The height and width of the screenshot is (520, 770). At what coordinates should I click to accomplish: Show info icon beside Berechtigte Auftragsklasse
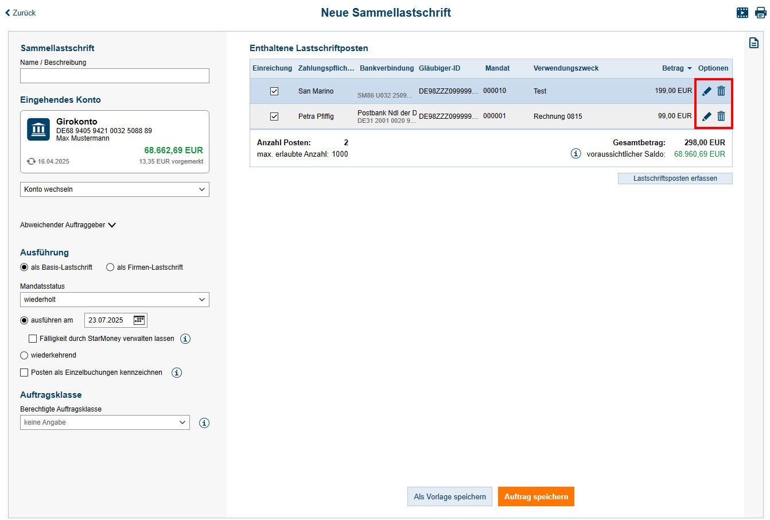[x=204, y=423]
